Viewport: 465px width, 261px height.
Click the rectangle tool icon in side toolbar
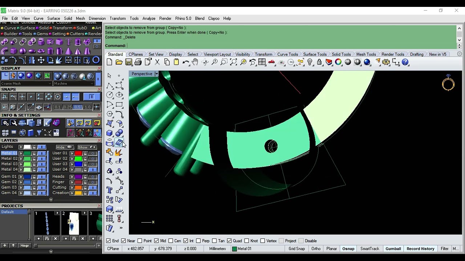[119, 104]
